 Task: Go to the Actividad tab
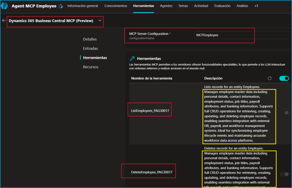(x=201, y=6)
